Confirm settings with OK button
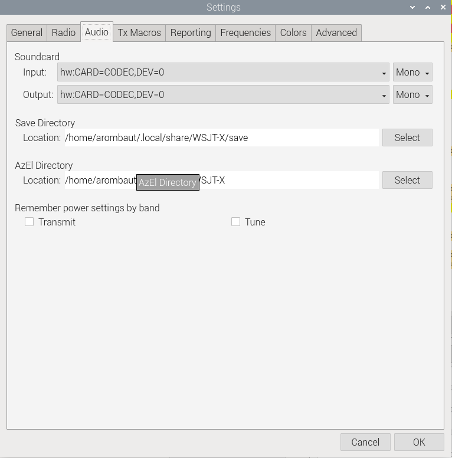 click(419, 442)
